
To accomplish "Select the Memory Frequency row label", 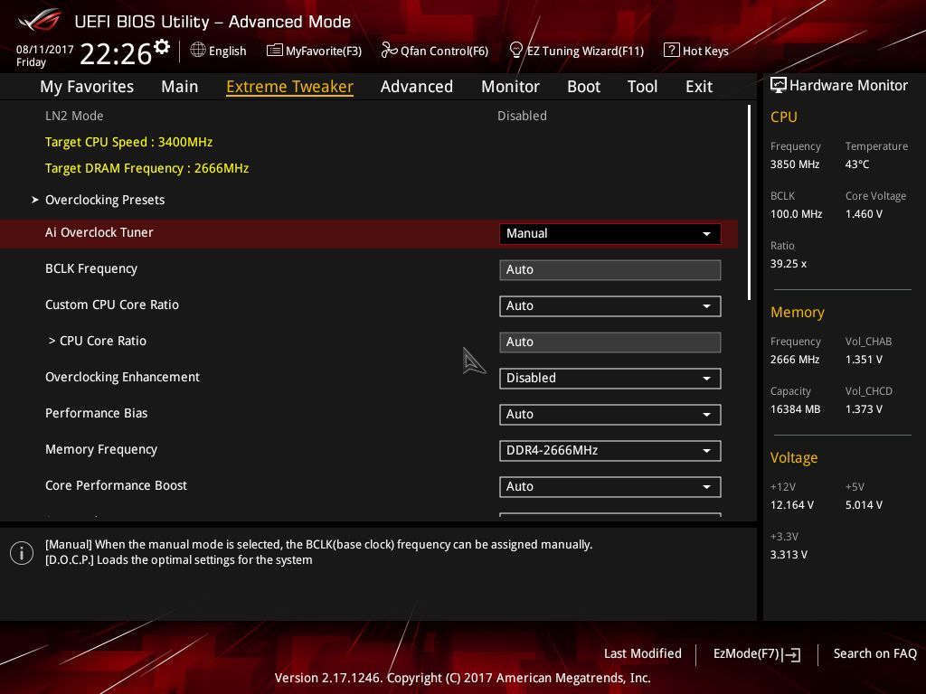I will point(101,450).
